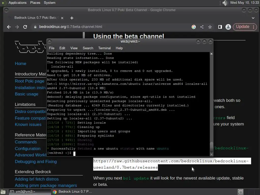Screen dimensions: 260x195
Task: Click the terminal scrollbar thumb
Action: 212,147
